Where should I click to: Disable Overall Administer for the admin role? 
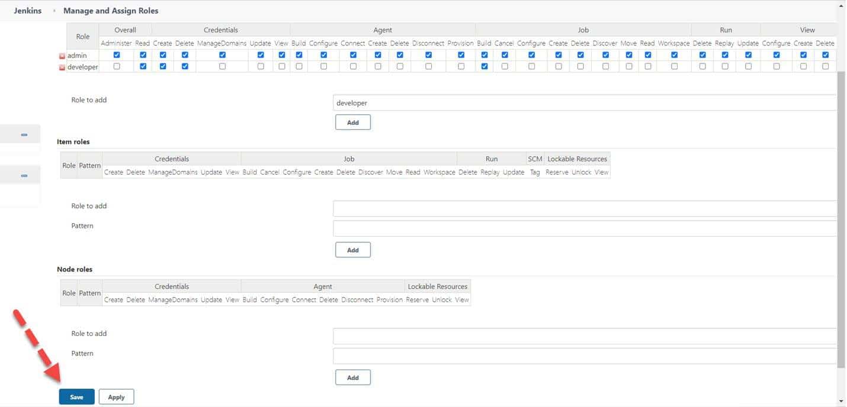117,54
